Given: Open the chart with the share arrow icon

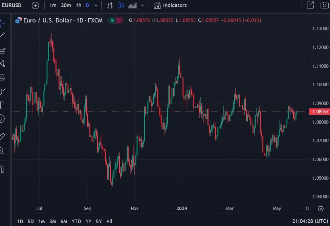Looking at the screenshot, I should (310, 5).
